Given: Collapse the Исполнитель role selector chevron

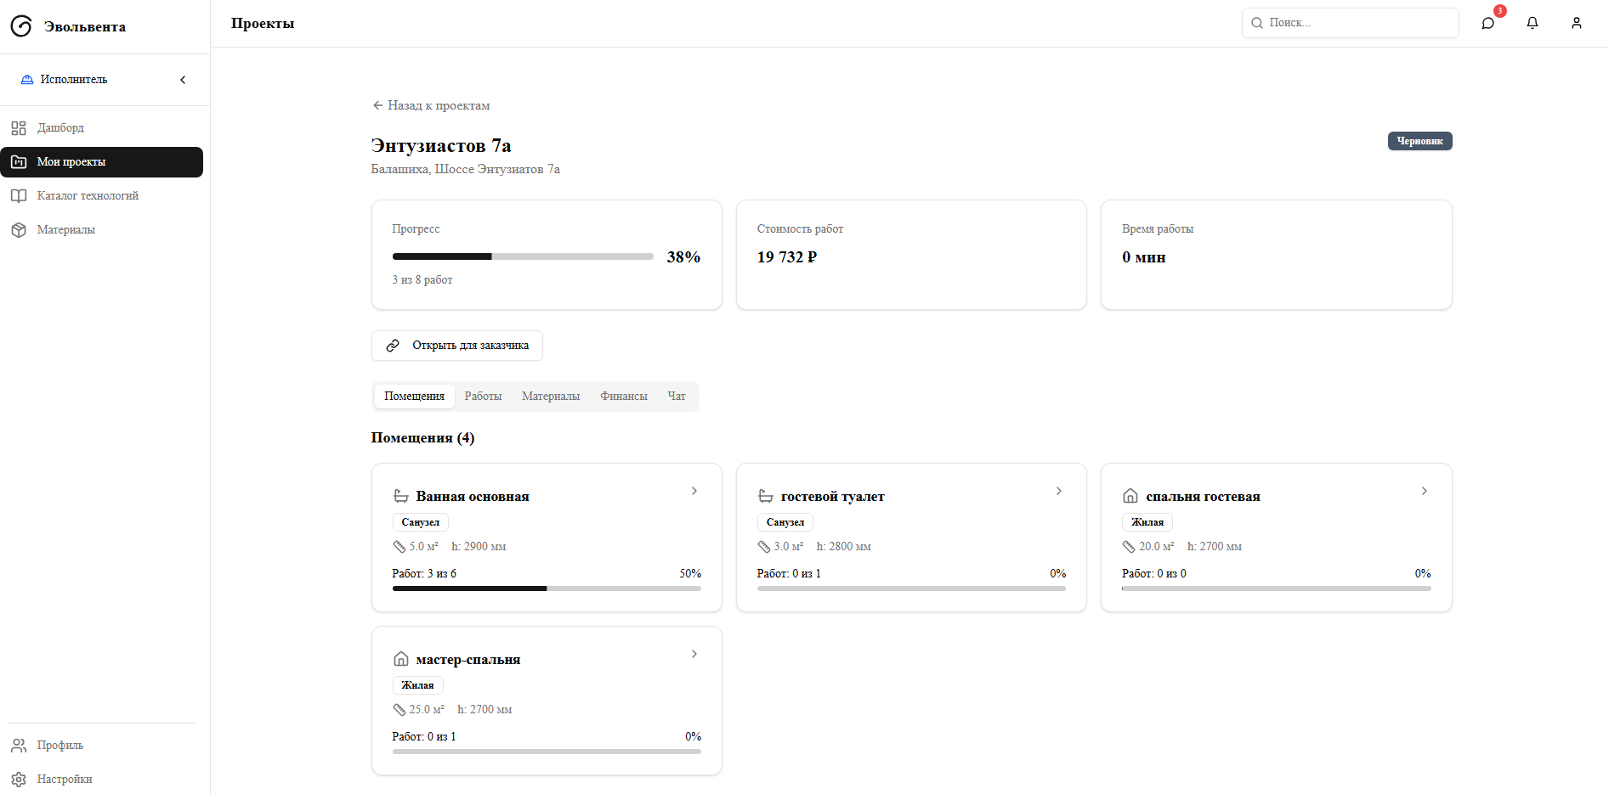Looking at the screenshot, I should [x=183, y=80].
